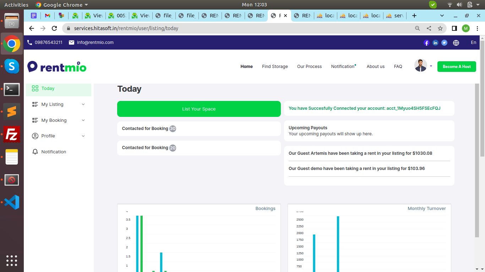Click the Mon 12:03 clock
The width and height of the screenshot is (485, 272).
click(x=254, y=5)
